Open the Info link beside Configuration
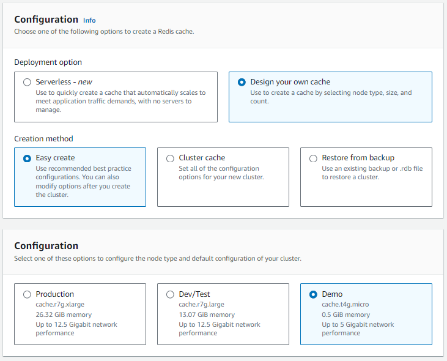Image resolution: width=447 pixels, height=361 pixels. (x=89, y=20)
